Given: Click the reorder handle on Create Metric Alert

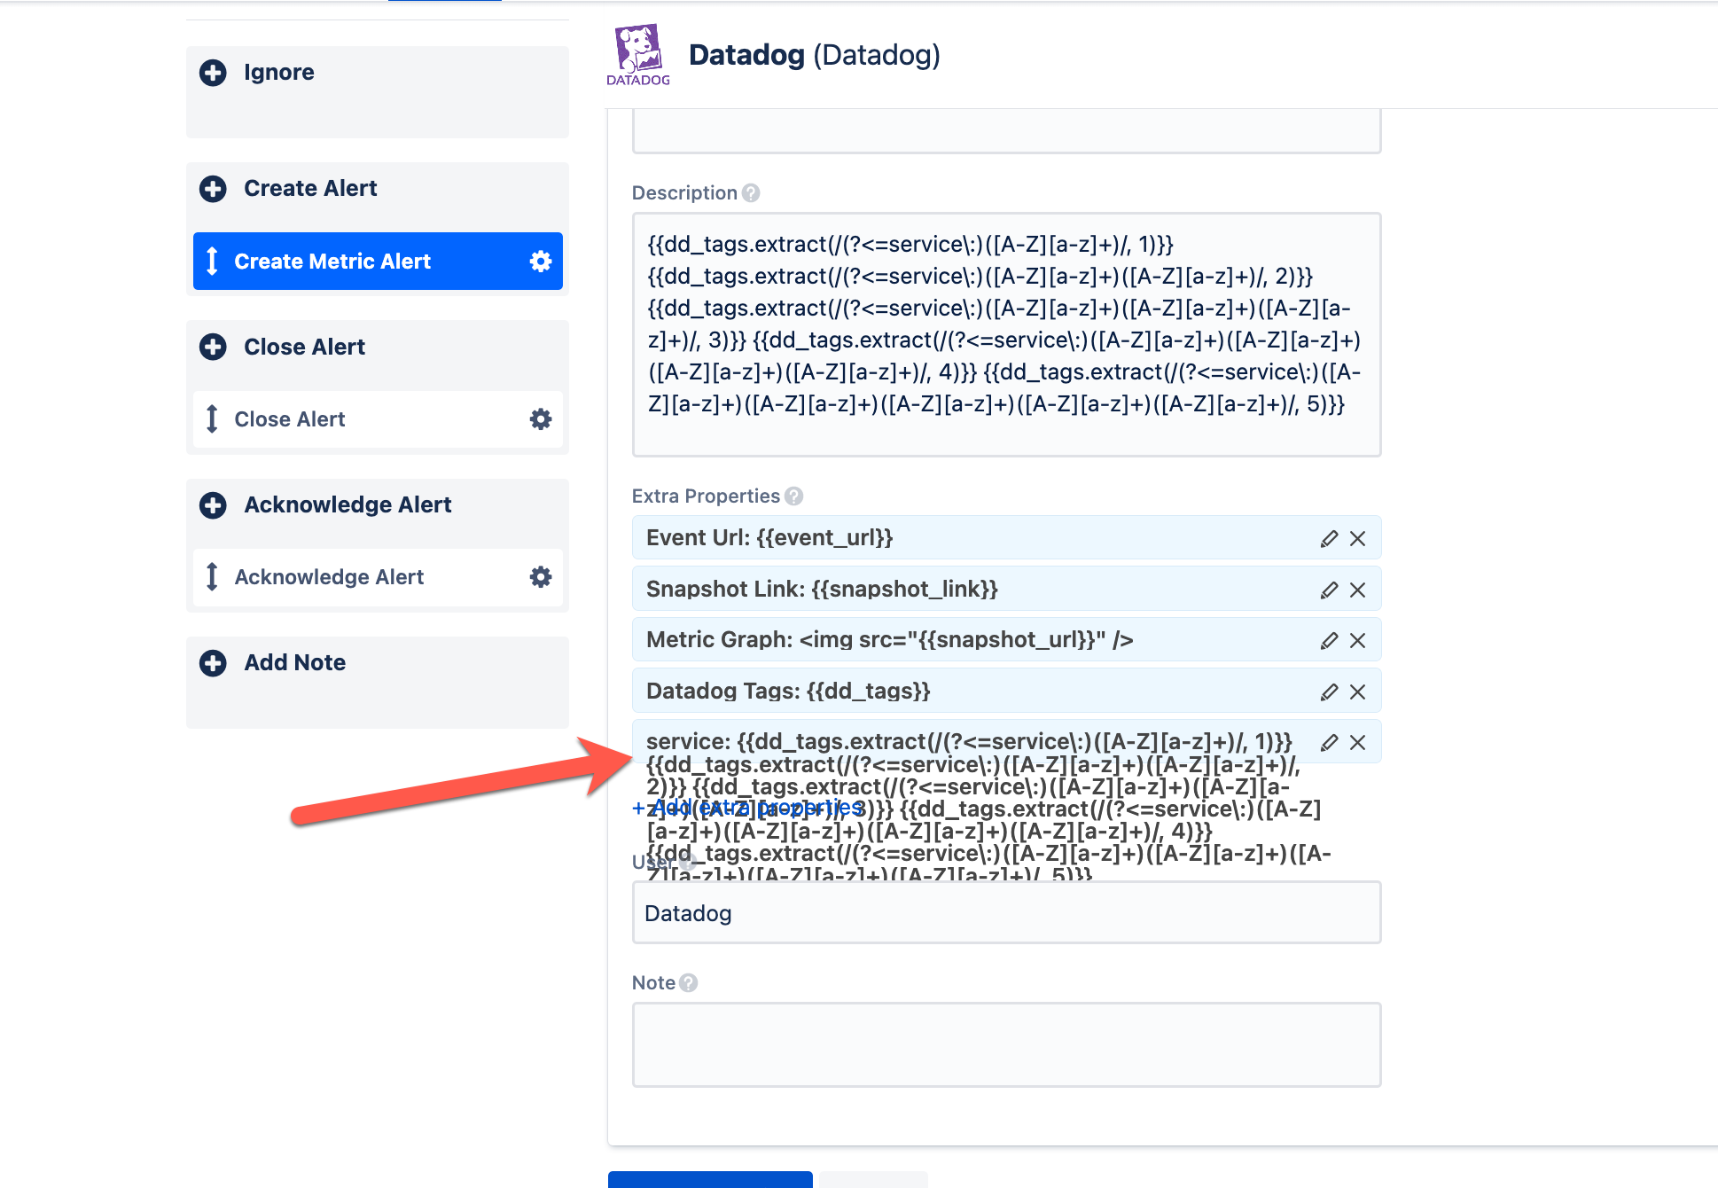Looking at the screenshot, I should coord(213,261).
